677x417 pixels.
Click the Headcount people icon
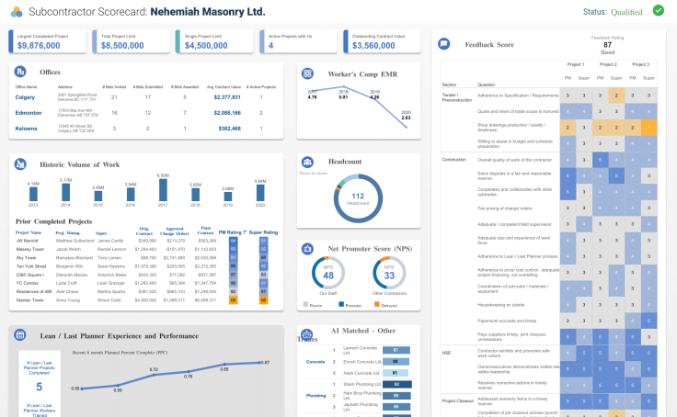click(x=307, y=162)
